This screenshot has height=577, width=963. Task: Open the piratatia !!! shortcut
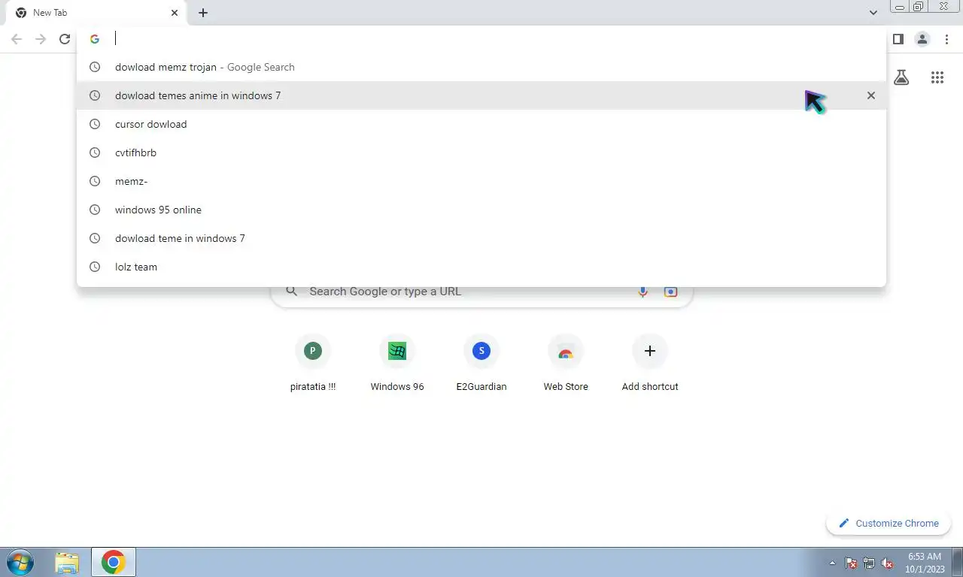pos(313,364)
